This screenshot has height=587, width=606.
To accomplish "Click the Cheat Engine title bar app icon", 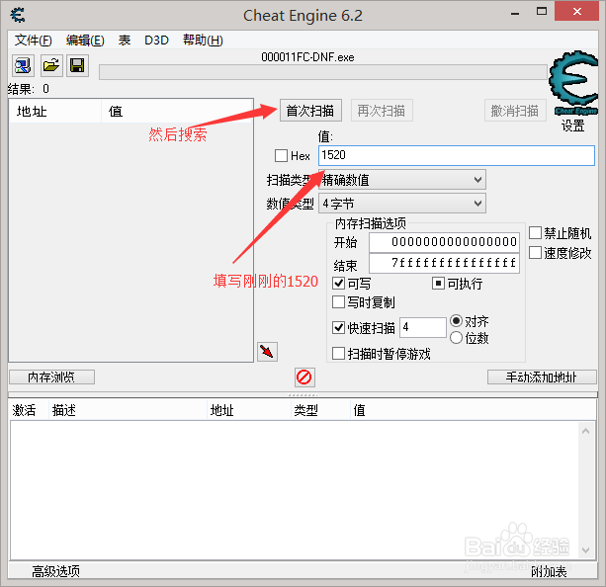I will (x=18, y=15).
